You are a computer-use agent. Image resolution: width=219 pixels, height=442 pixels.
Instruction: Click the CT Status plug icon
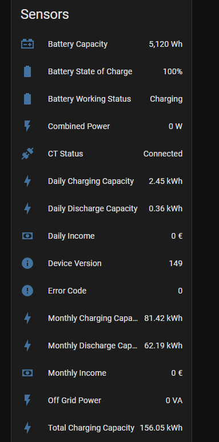point(27,154)
